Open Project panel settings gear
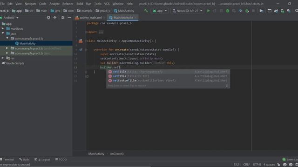This screenshot has height=167, width=298. (x=63, y=18)
